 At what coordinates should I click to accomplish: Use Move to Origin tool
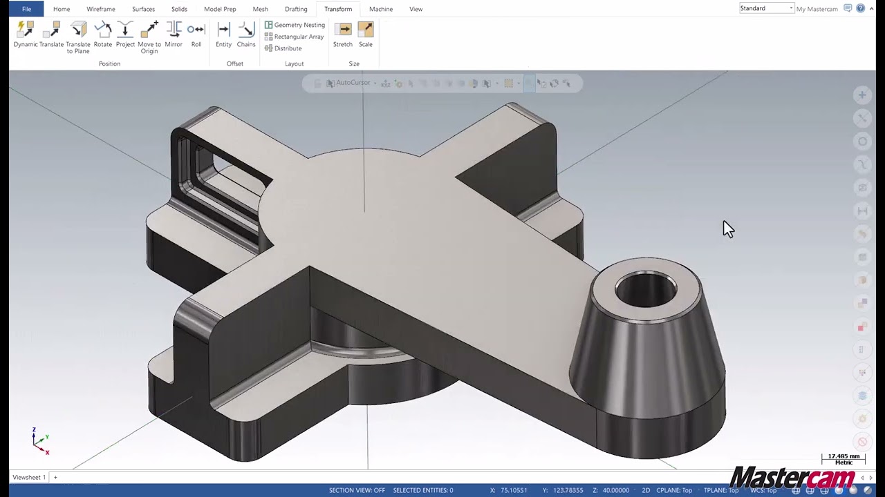pos(149,38)
